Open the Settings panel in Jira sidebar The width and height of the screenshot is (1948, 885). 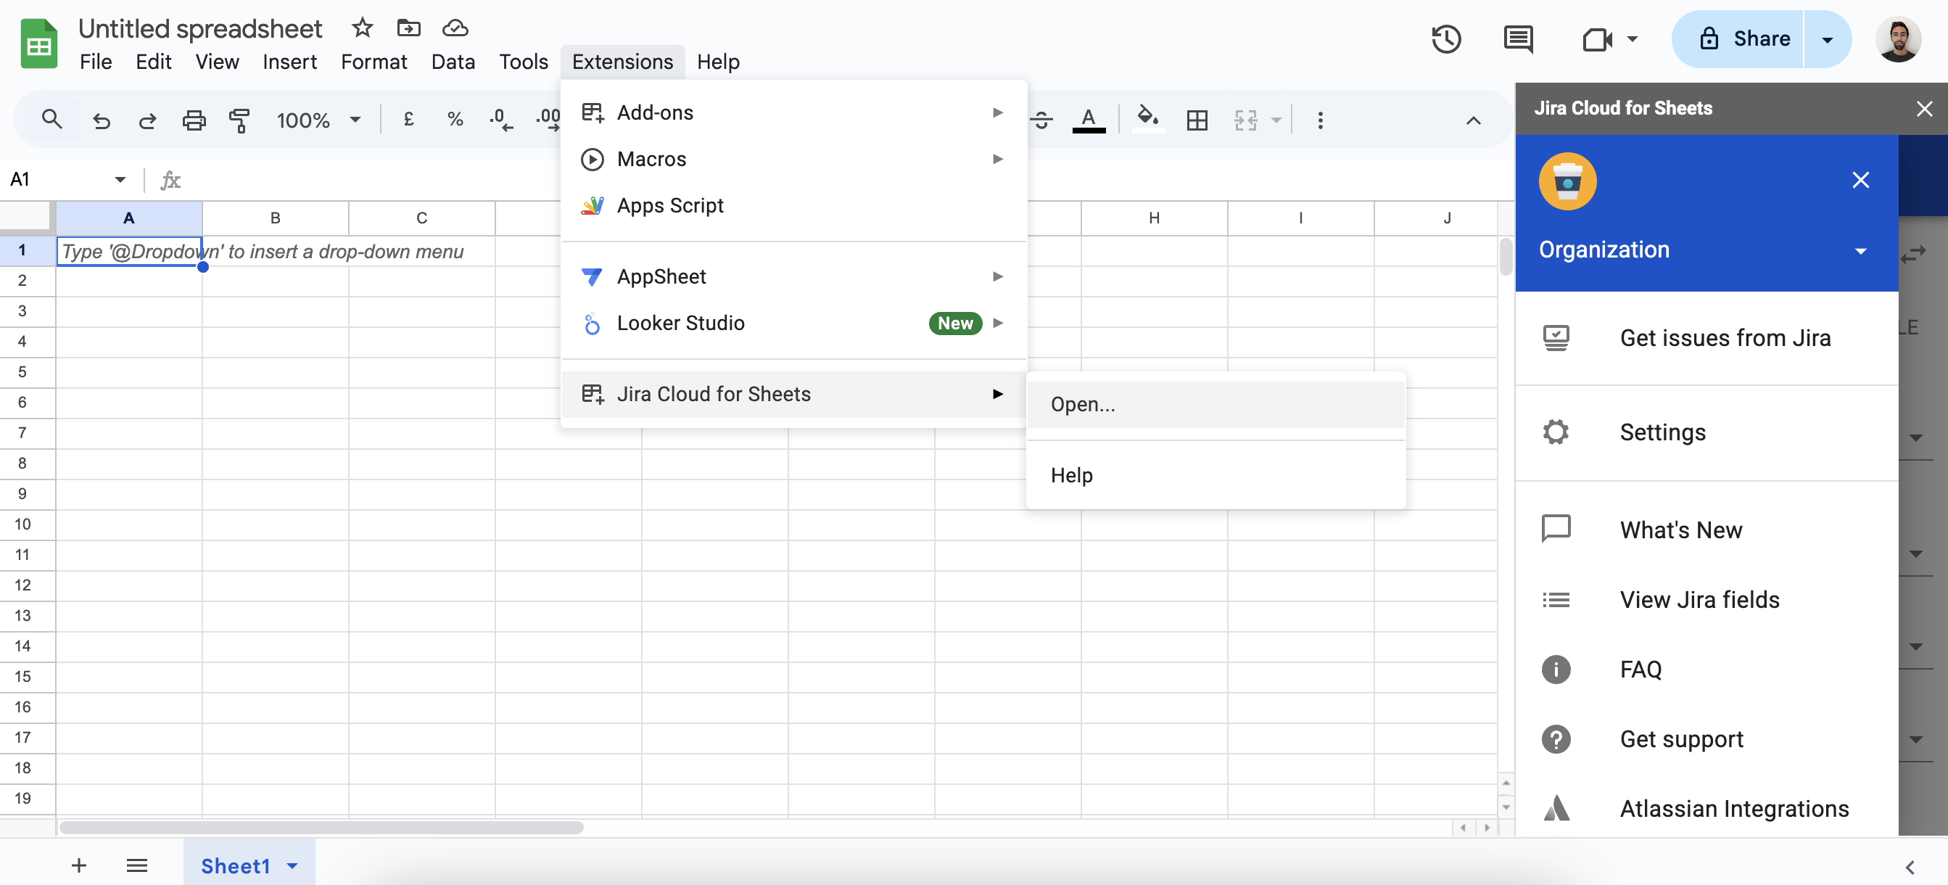[1662, 432]
